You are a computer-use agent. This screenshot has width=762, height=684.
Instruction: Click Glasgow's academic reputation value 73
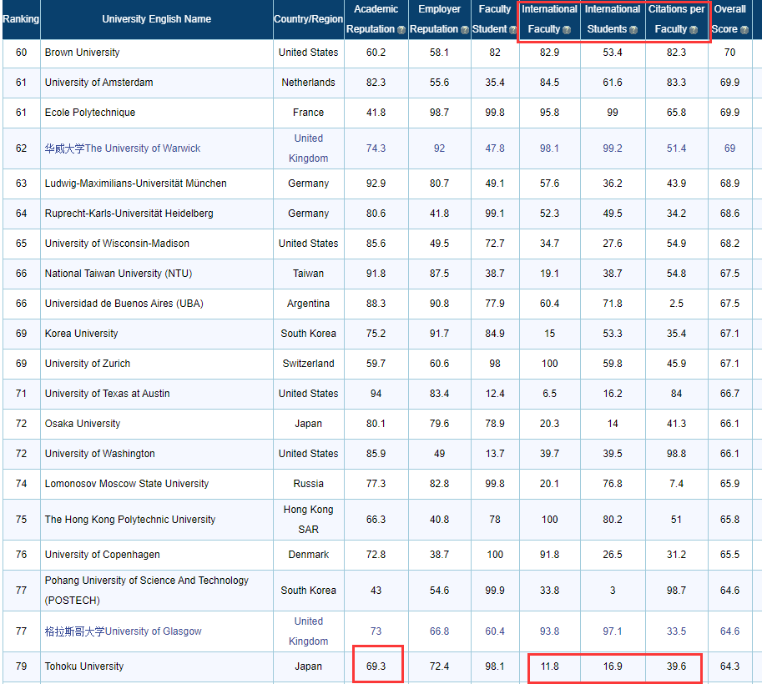pyautogui.click(x=376, y=631)
